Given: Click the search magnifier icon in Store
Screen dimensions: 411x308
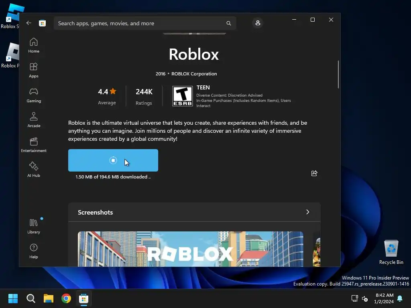Looking at the screenshot, I should (x=228, y=23).
